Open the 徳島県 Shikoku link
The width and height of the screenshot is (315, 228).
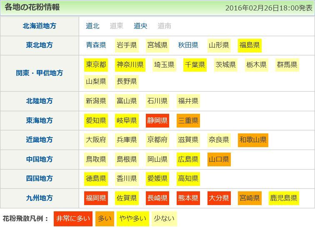[96, 178]
